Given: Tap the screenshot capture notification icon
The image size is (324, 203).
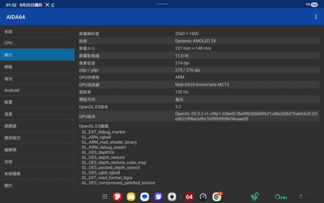Looking at the screenshot, I should point(47,5).
